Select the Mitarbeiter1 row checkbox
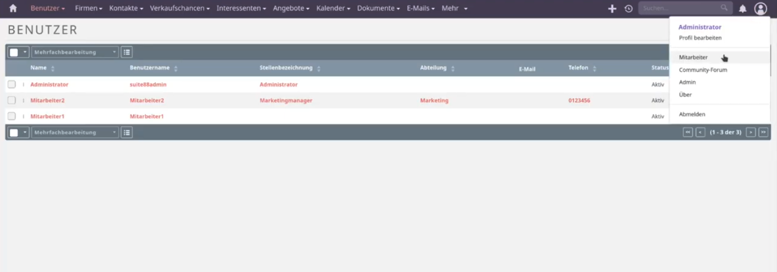 pyautogui.click(x=12, y=116)
